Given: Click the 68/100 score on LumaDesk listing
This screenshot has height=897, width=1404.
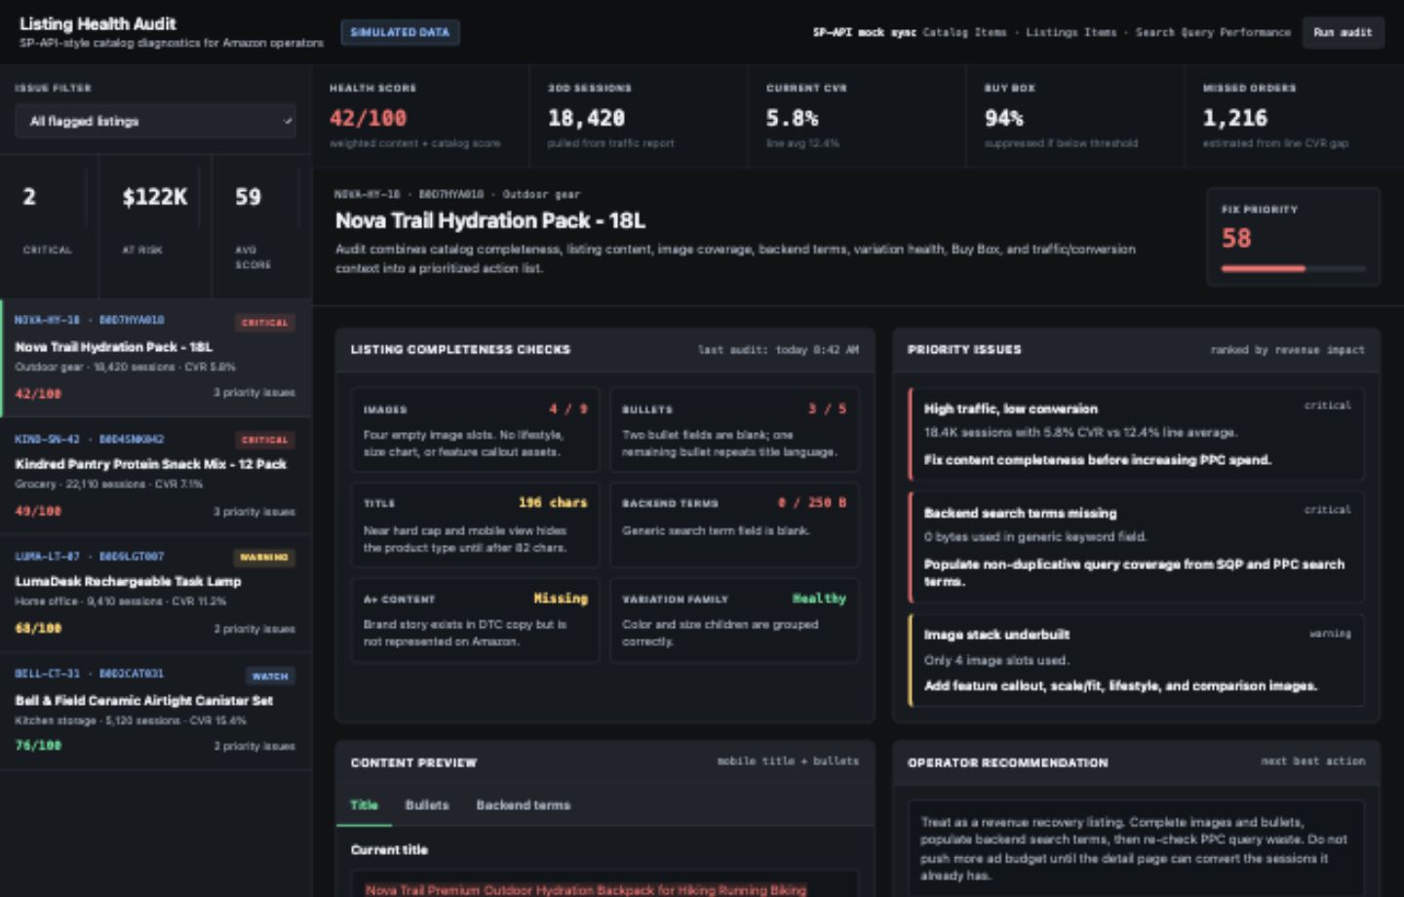Looking at the screenshot, I should 38,628.
